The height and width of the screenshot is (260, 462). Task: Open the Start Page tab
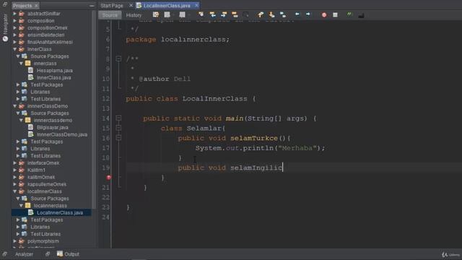point(112,6)
